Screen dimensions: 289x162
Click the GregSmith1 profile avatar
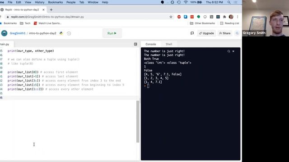point(4,33)
